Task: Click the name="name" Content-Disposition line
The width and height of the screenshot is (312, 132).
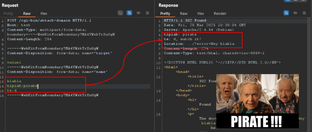Action: [57, 72]
